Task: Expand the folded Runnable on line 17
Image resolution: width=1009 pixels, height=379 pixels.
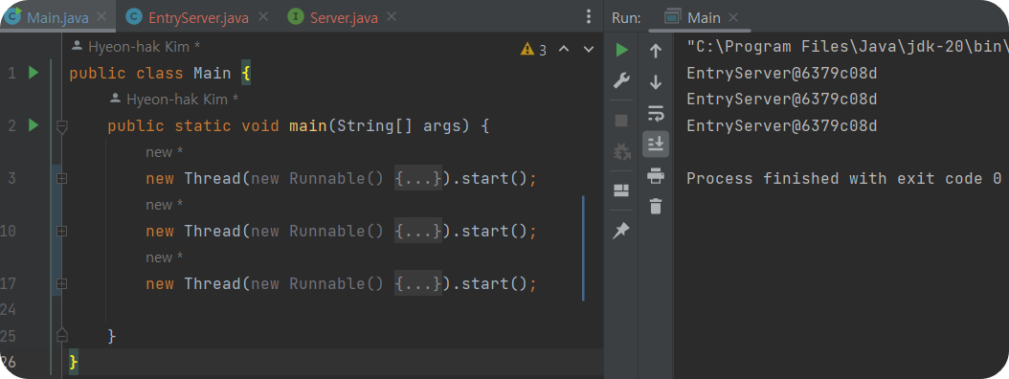Action: click(62, 283)
